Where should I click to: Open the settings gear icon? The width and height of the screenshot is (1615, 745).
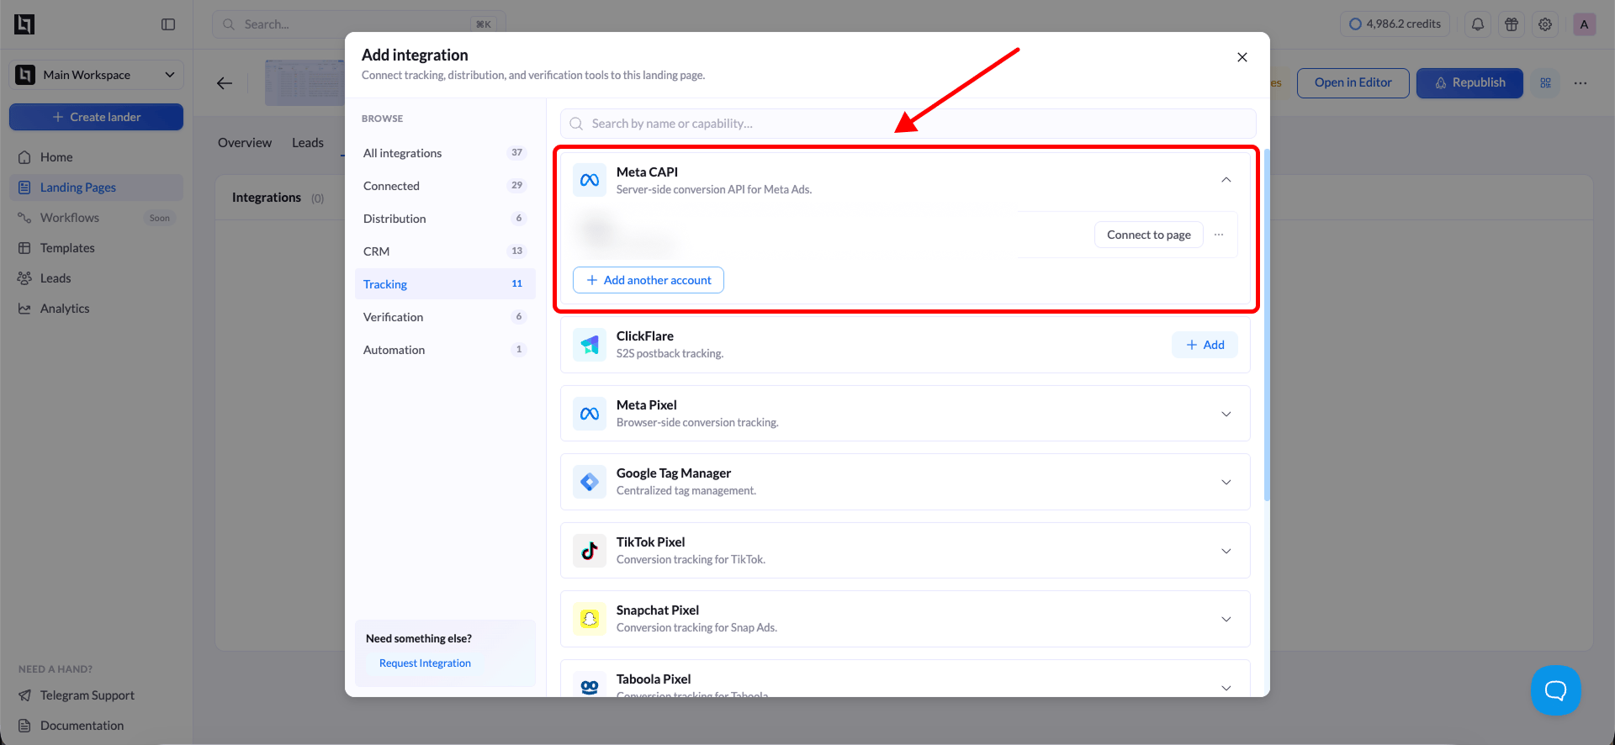[1545, 24]
